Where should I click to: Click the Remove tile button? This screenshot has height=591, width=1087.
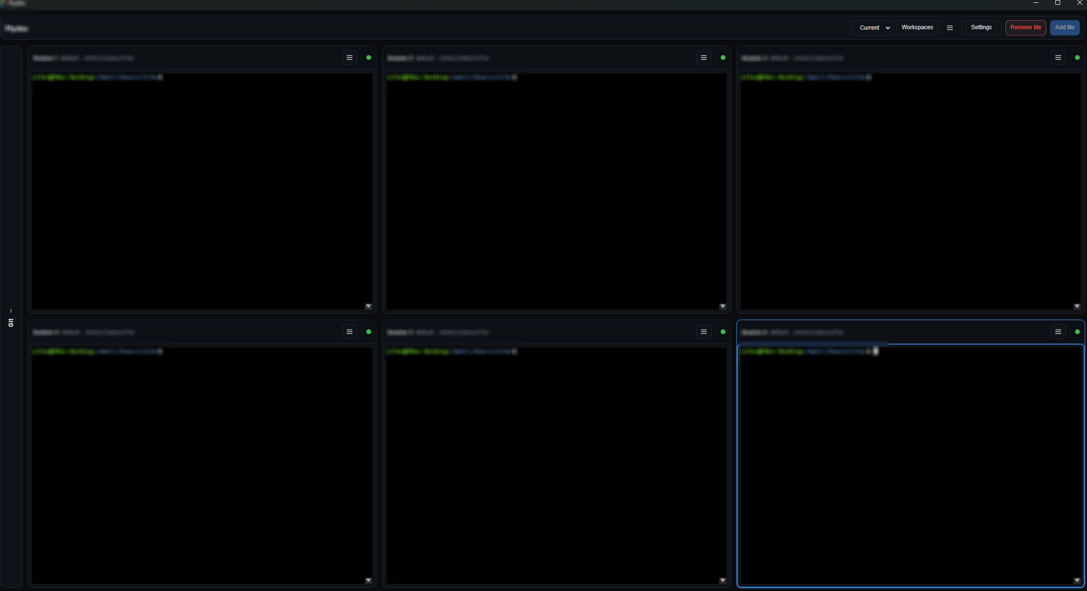(x=1025, y=27)
